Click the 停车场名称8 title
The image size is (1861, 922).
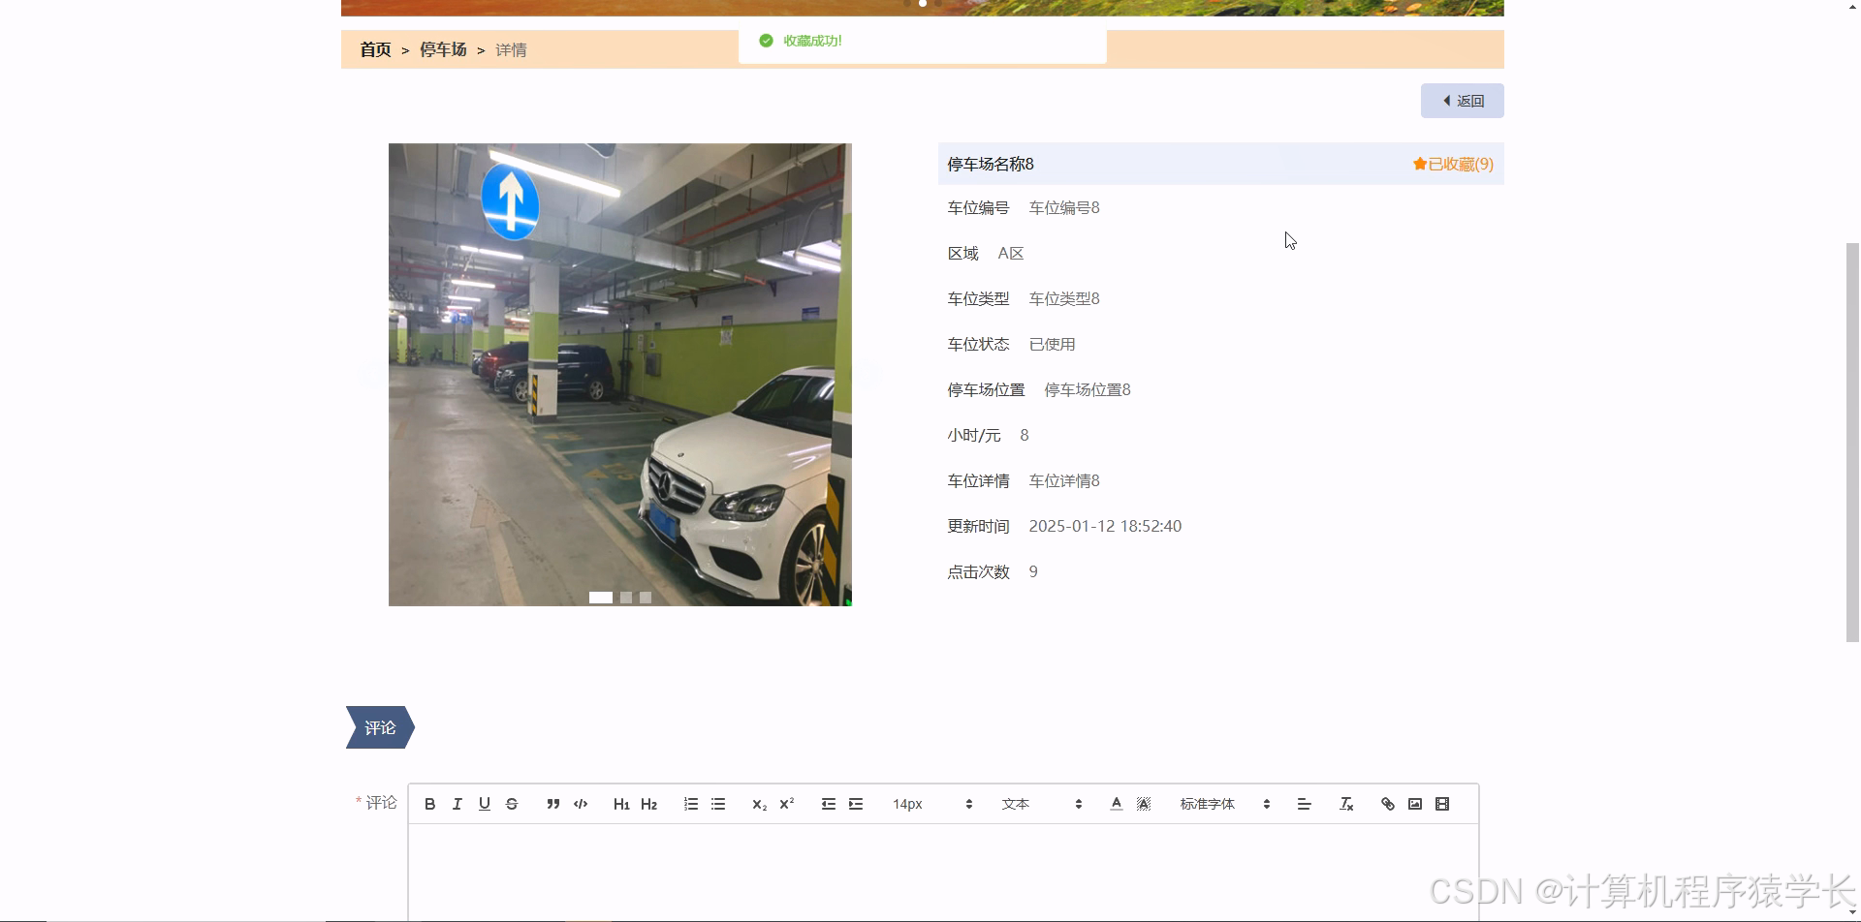click(x=991, y=165)
